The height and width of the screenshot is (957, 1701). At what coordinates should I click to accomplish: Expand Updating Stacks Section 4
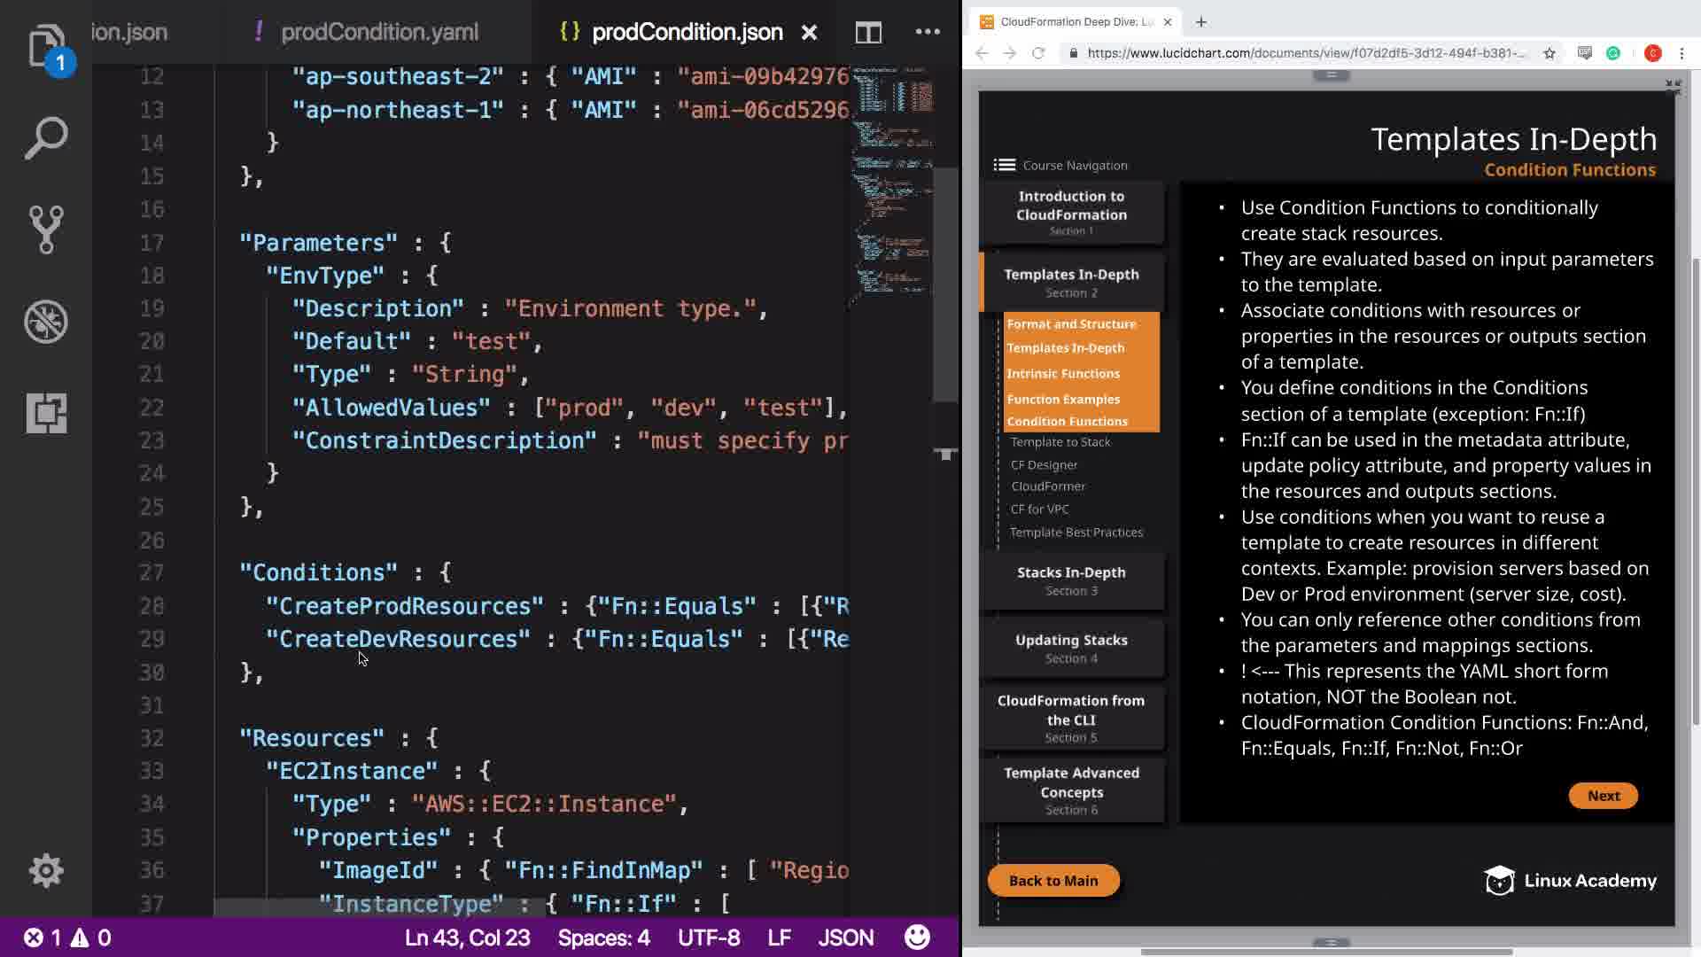pyautogui.click(x=1071, y=648)
